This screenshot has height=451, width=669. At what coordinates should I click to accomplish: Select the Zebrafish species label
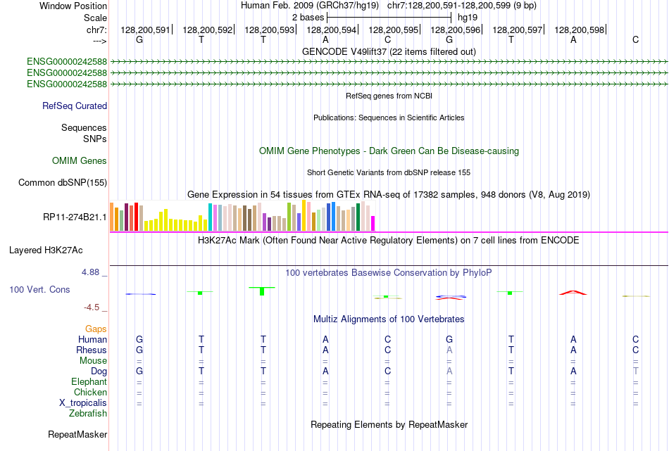[x=88, y=413]
